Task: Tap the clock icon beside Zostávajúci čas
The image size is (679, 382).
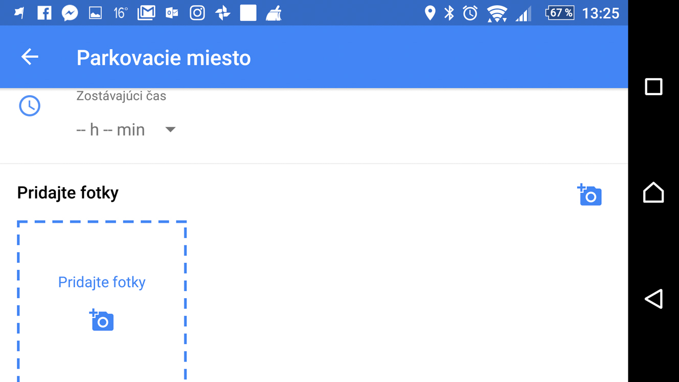Action: [x=30, y=106]
